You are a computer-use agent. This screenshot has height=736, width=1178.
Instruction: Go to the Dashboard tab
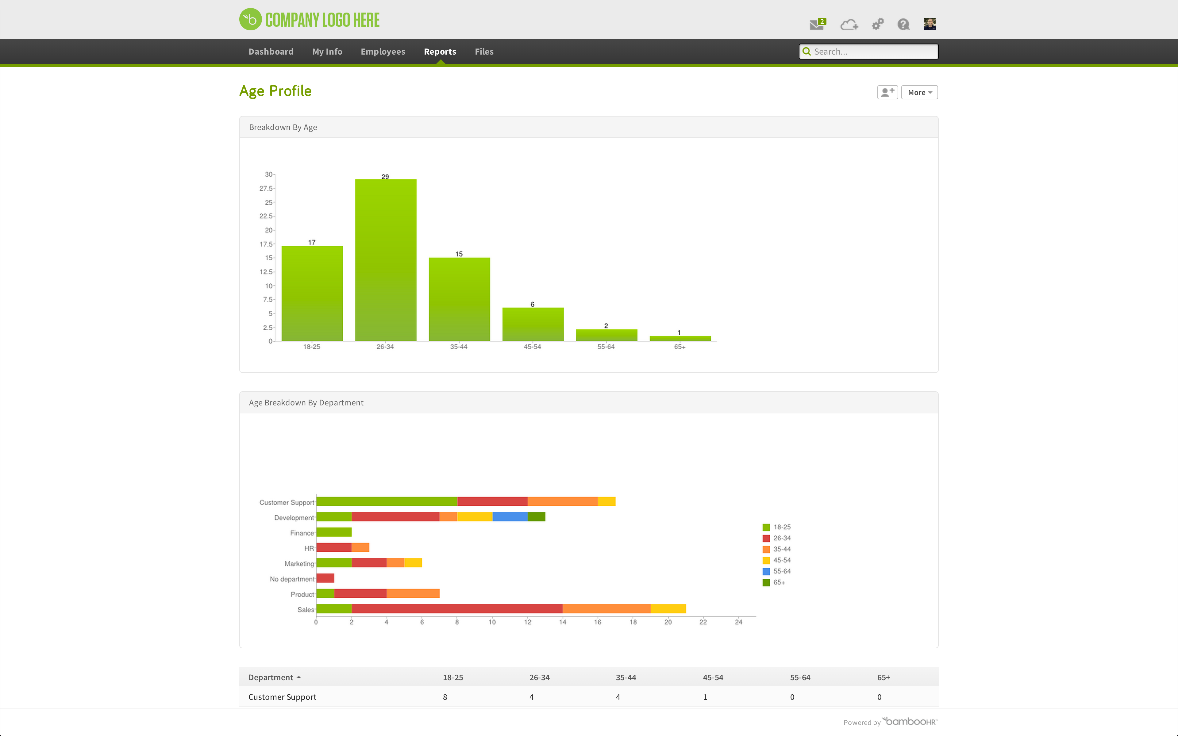(x=271, y=52)
